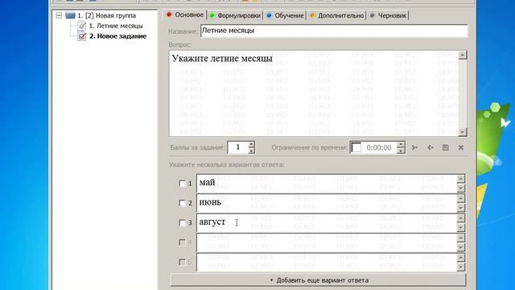Click the arrow icon pointing right beside time limit
Screen dimensions: 515x290
click(414, 147)
